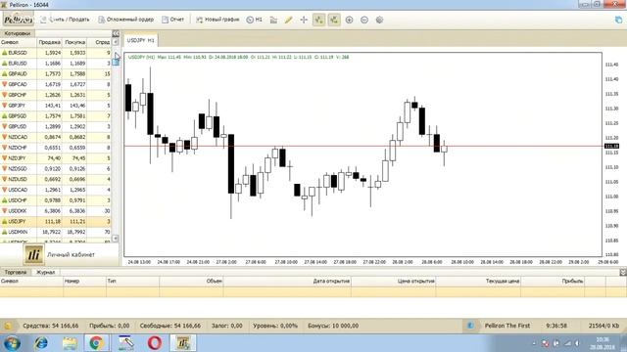Open the Личный кабинет link text
The image size is (627, 352).
click(71, 254)
